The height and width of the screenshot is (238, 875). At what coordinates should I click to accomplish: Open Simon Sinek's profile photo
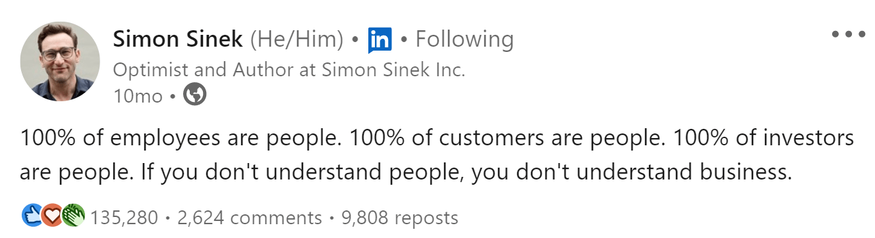(x=61, y=61)
